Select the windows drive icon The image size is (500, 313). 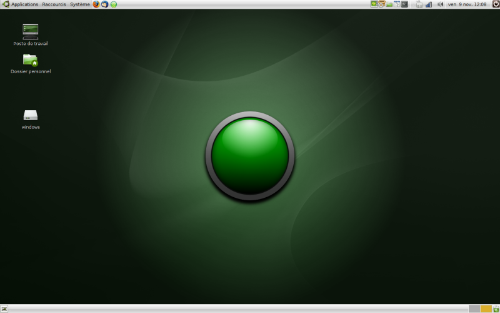[31, 120]
